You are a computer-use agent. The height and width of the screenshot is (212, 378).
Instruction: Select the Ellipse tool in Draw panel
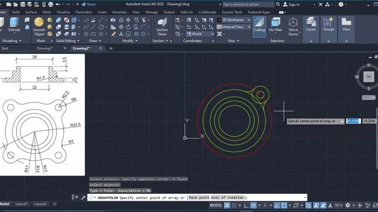click(101, 34)
